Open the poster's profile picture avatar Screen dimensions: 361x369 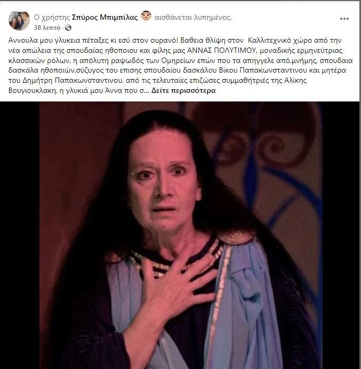pyautogui.click(x=19, y=20)
